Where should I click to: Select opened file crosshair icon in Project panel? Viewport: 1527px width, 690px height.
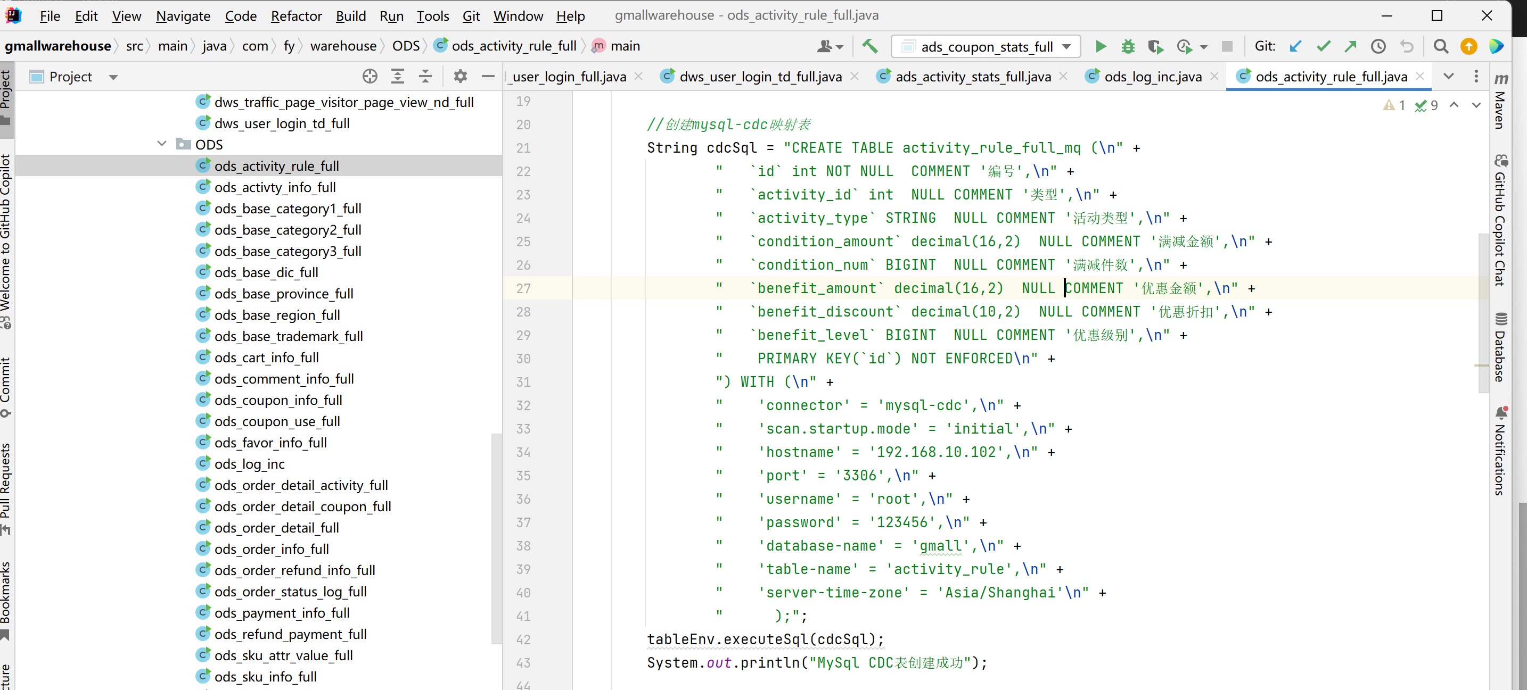tap(370, 77)
